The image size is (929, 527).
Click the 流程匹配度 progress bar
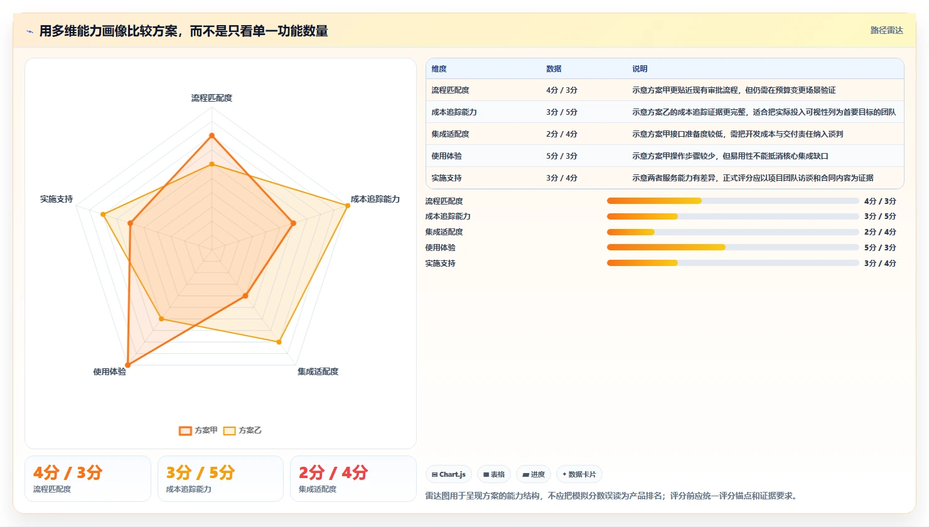733,201
